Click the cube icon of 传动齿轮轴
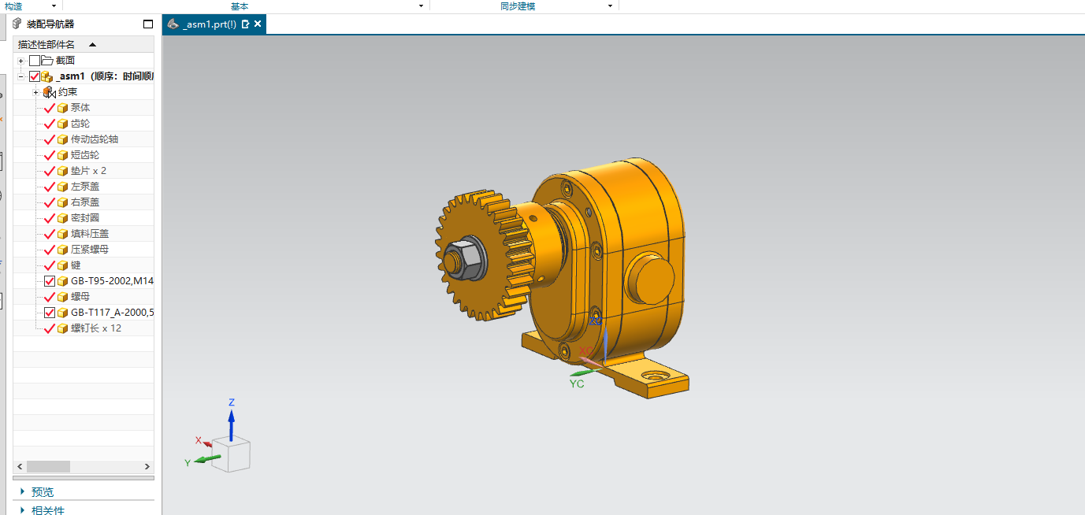1085x515 pixels. tap(63, 139)
